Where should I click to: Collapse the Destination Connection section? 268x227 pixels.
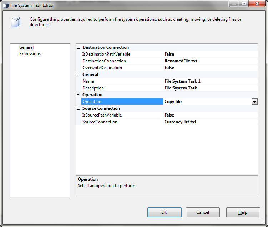78,47
